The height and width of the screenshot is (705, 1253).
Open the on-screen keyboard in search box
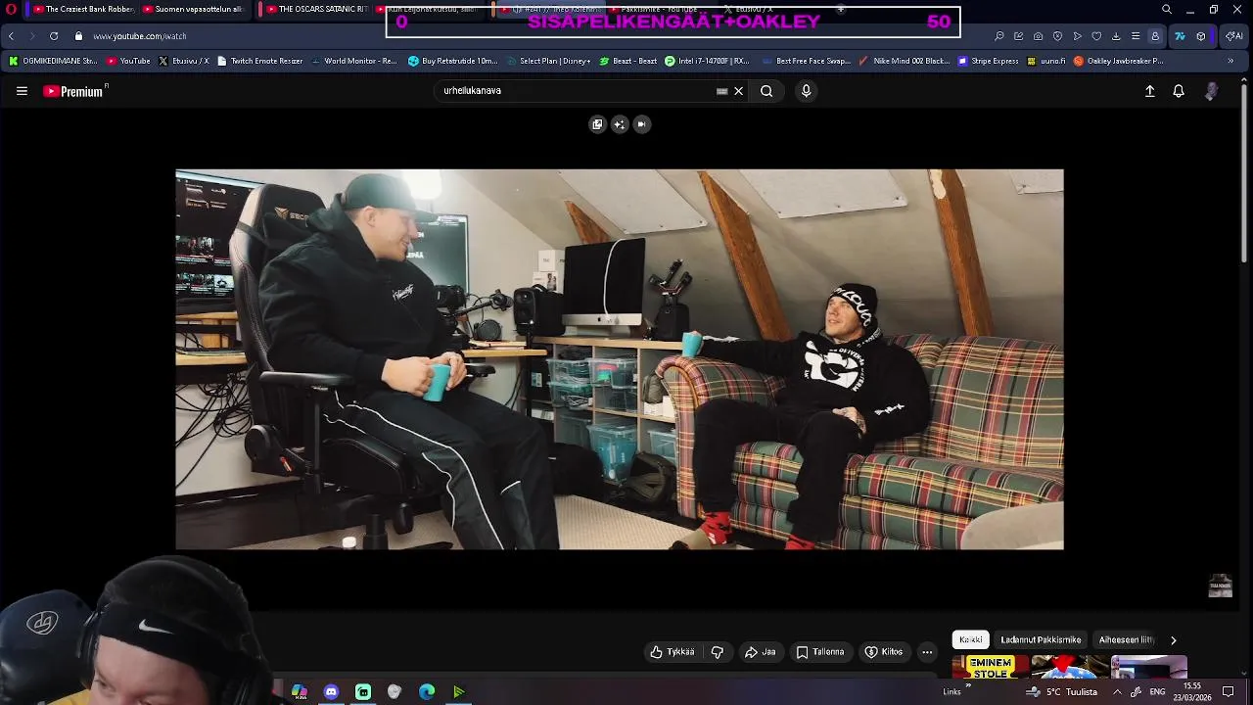(x=722, y=91)
